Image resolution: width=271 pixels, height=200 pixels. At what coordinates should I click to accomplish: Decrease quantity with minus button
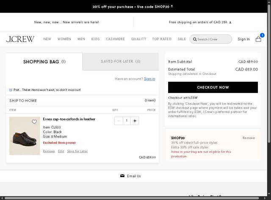[119, 121]
